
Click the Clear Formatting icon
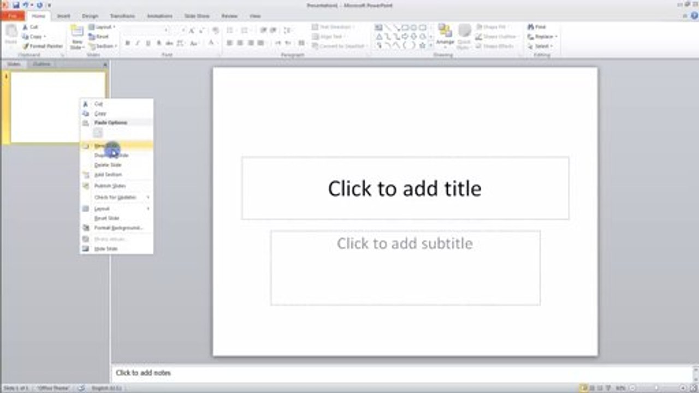point(215,30)
